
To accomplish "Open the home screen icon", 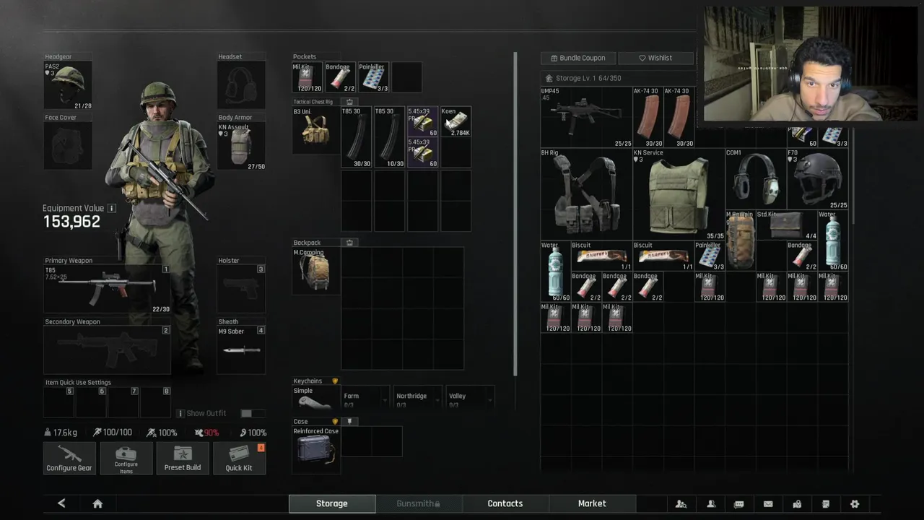I will 97,503.
